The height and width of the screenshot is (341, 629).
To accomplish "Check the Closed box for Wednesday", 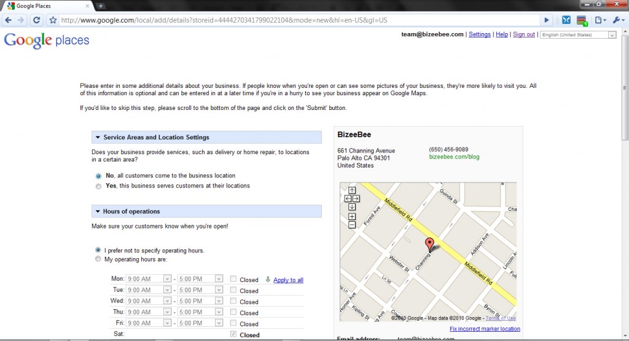I will pyautogui.click(x=233, y=301).
